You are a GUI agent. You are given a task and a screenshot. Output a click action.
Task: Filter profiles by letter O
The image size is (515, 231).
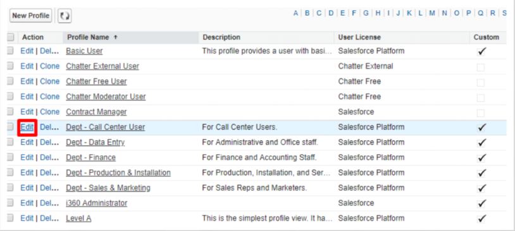[457, 13]
